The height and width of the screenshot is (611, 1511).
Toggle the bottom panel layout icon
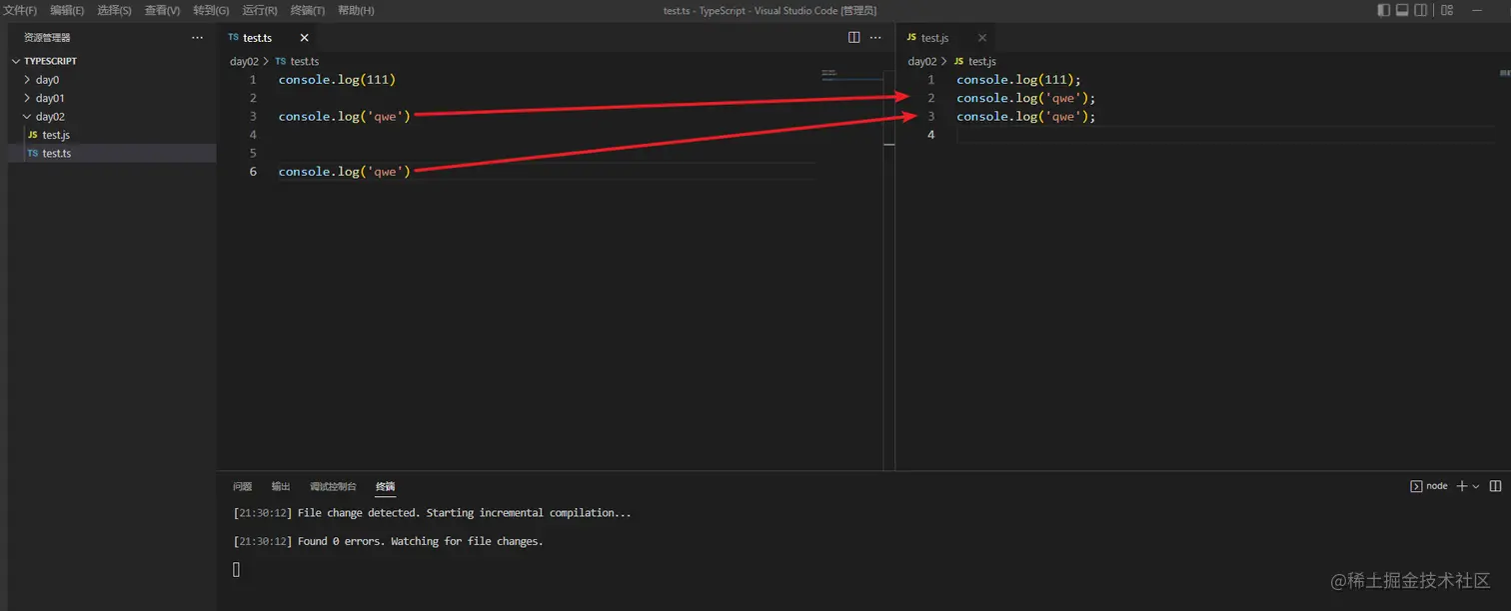(1402, 10)
